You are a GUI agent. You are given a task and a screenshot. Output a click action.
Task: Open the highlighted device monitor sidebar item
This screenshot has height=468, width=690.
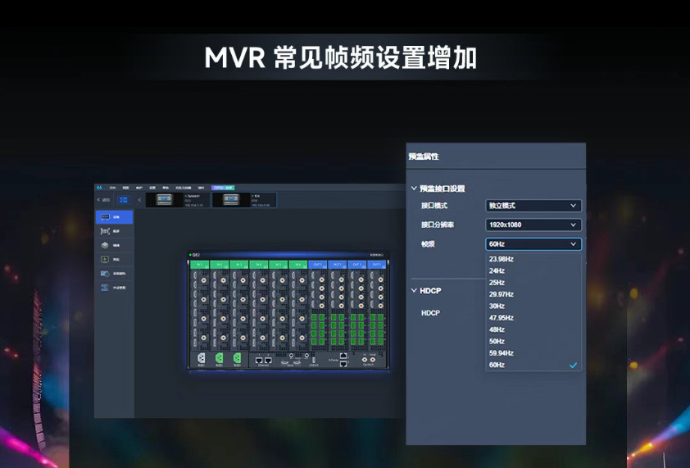115,217
